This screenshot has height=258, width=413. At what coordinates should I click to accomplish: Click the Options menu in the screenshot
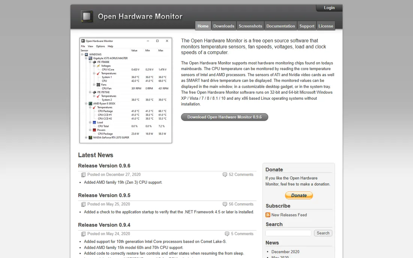pos(100,46)
